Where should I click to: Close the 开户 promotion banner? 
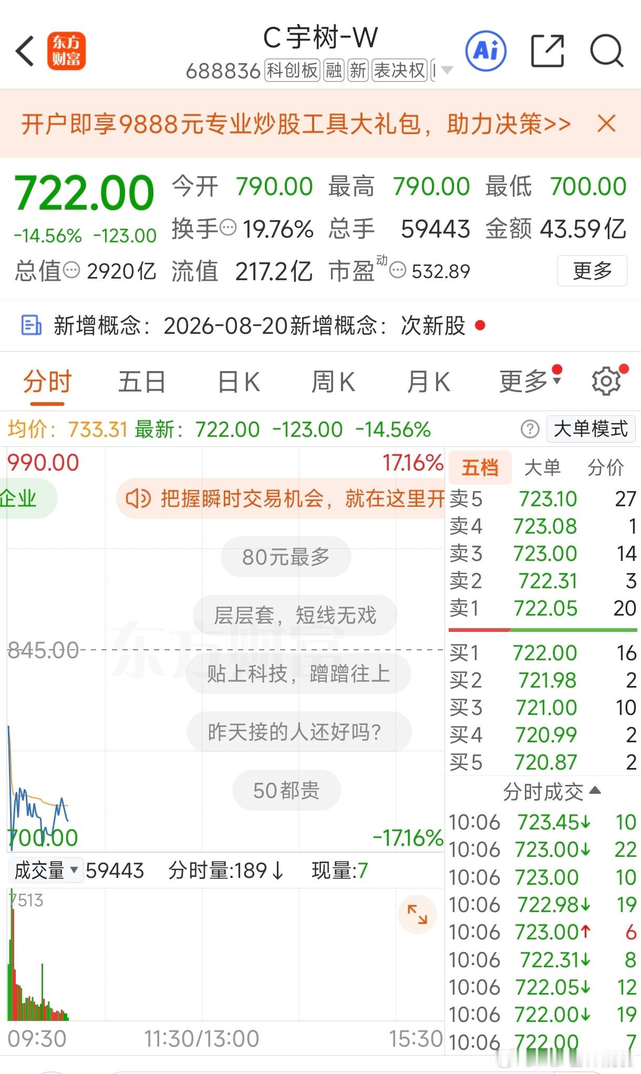606,124
